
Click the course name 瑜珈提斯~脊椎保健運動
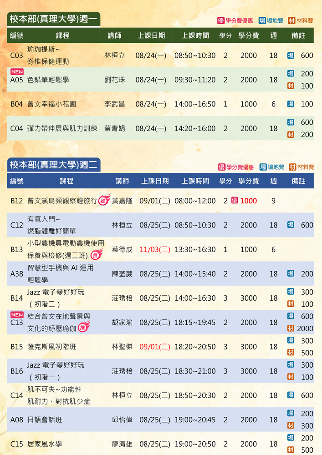[x=48, y=55]
